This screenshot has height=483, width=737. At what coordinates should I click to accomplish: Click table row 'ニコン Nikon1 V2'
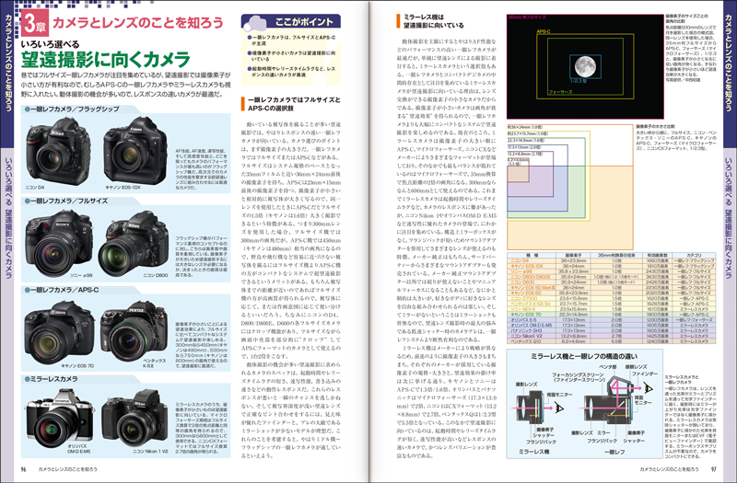click(x=612, y=336)
